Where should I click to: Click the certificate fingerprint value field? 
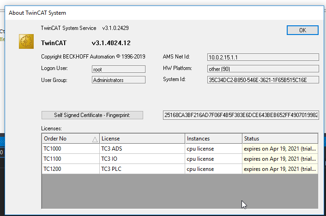(241, 115)
